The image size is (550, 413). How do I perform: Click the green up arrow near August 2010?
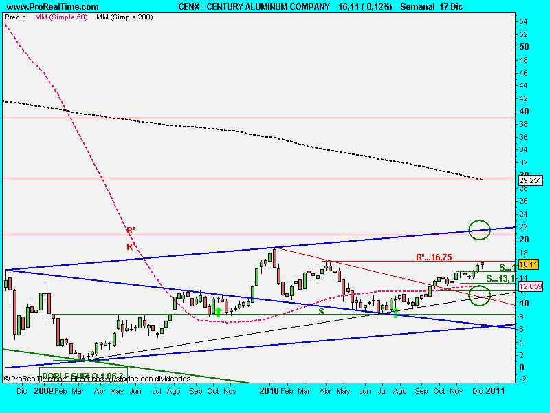pos(396,313)
